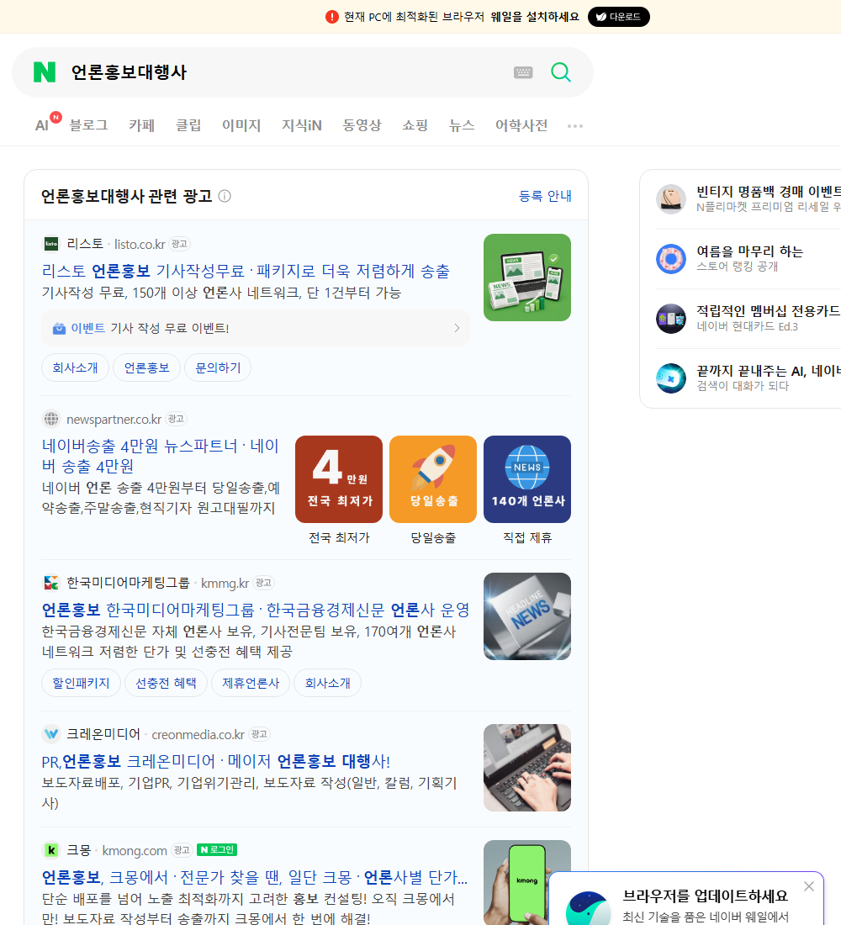Open the HEADLINE NEWS thumbnail
The image size is (841, 925).
527,616
